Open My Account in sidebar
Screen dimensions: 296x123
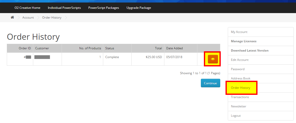coord(239,32)
